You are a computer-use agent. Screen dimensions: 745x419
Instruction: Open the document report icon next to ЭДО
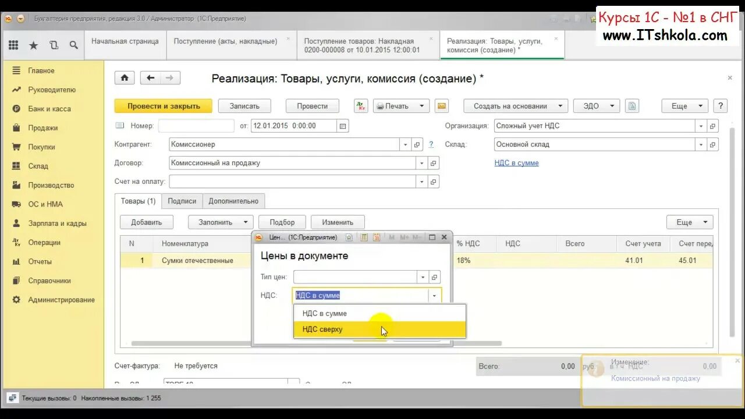coord(632,106)
